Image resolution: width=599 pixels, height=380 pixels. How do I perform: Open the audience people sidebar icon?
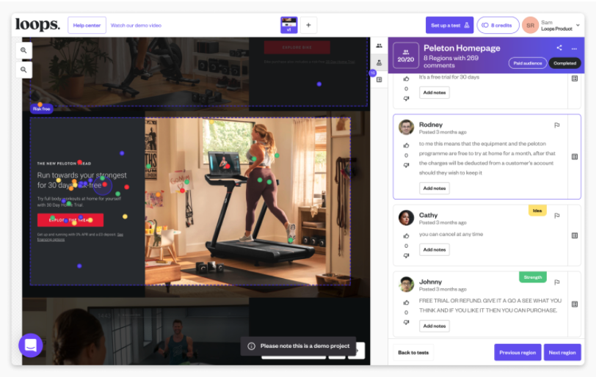(379, 45)
